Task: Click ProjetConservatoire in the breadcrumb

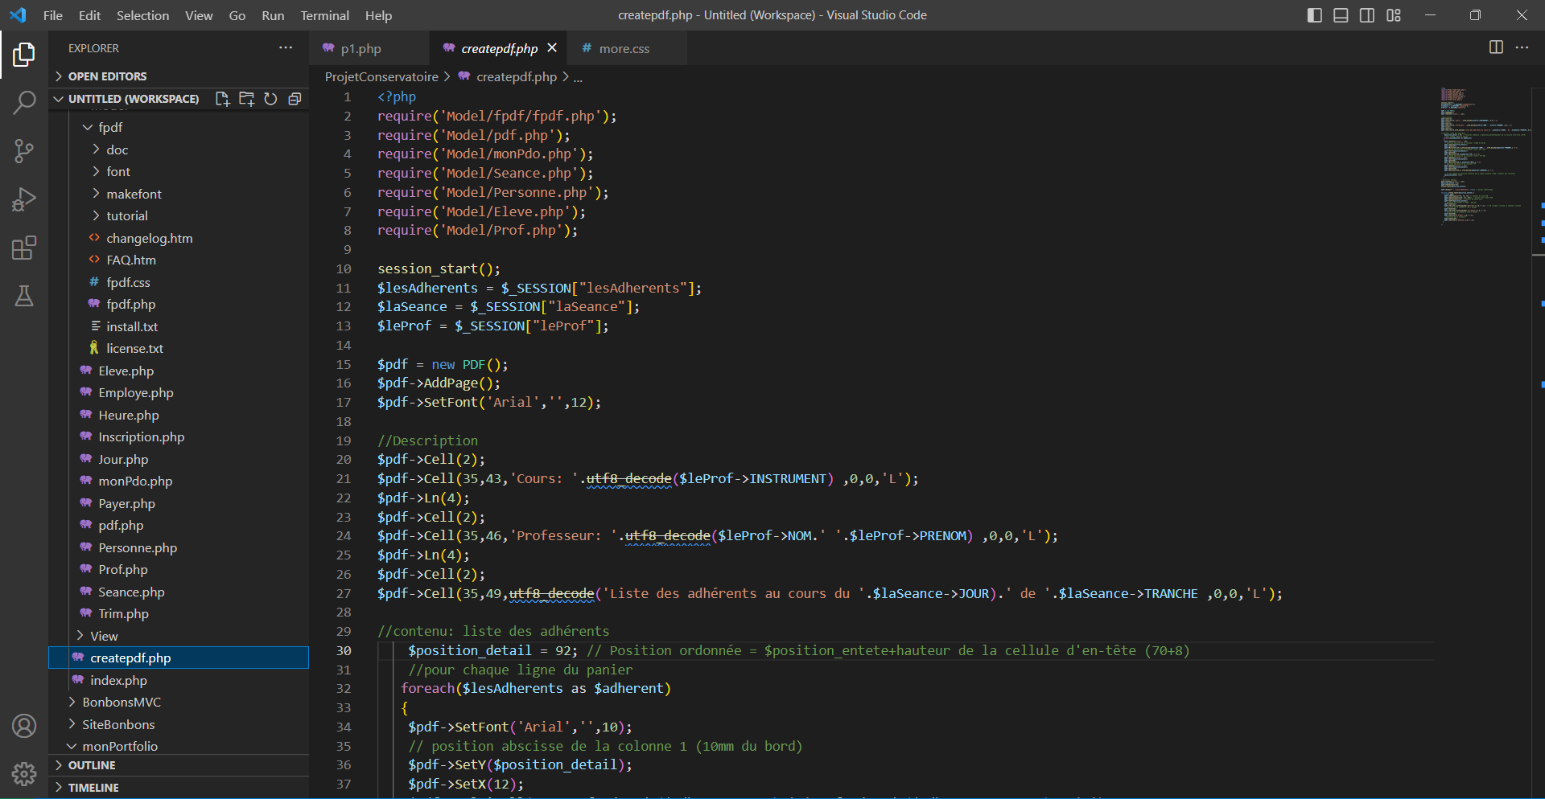Action: (x=381, y=77)
